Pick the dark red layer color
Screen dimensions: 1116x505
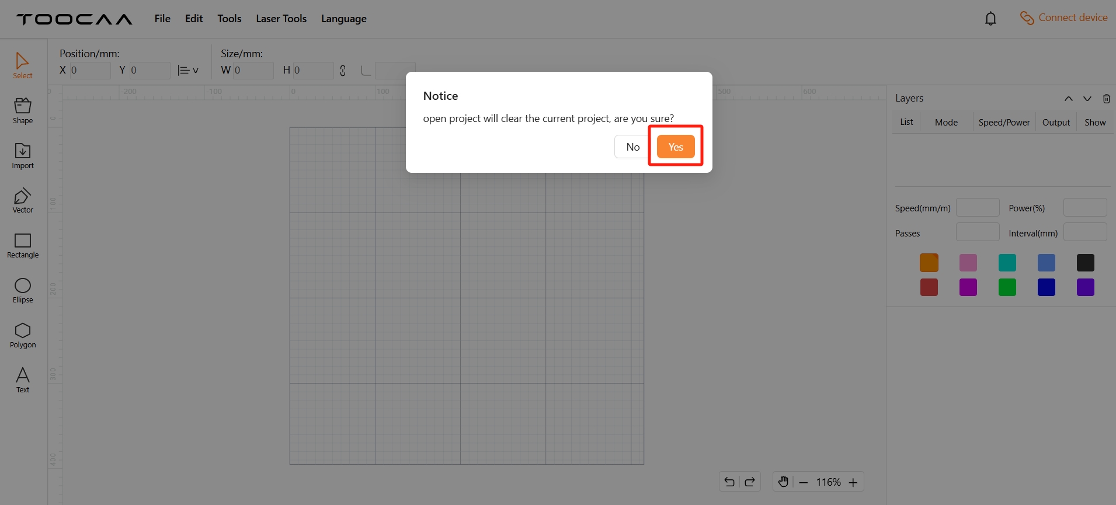pyautogui.click(x=929, y=287)
